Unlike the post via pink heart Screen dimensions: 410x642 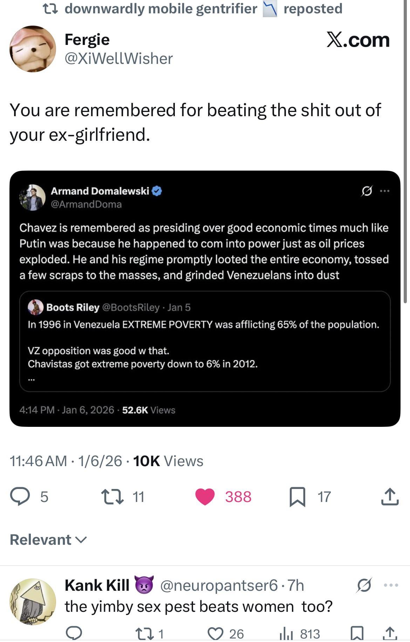(x=205, y=497)
